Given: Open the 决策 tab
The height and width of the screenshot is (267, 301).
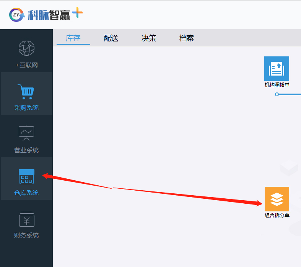Looking at the screenshot, I should (149, 38).
